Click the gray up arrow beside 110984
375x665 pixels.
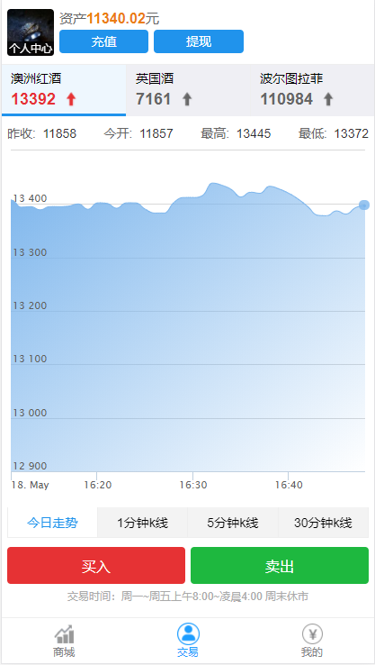click(x=328, y=99)
